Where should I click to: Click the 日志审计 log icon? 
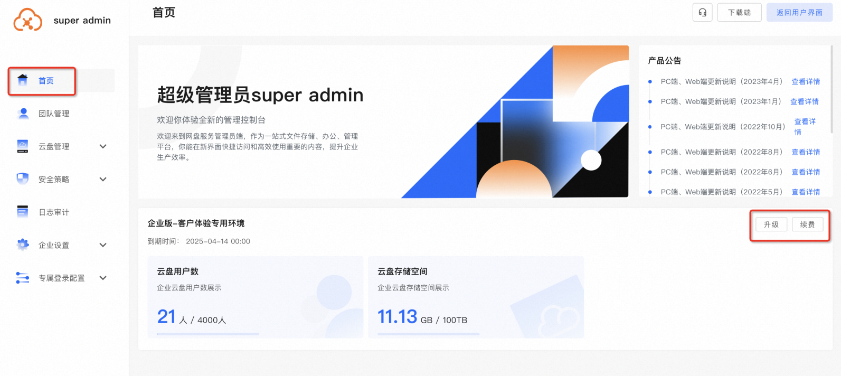click(23, 212)
